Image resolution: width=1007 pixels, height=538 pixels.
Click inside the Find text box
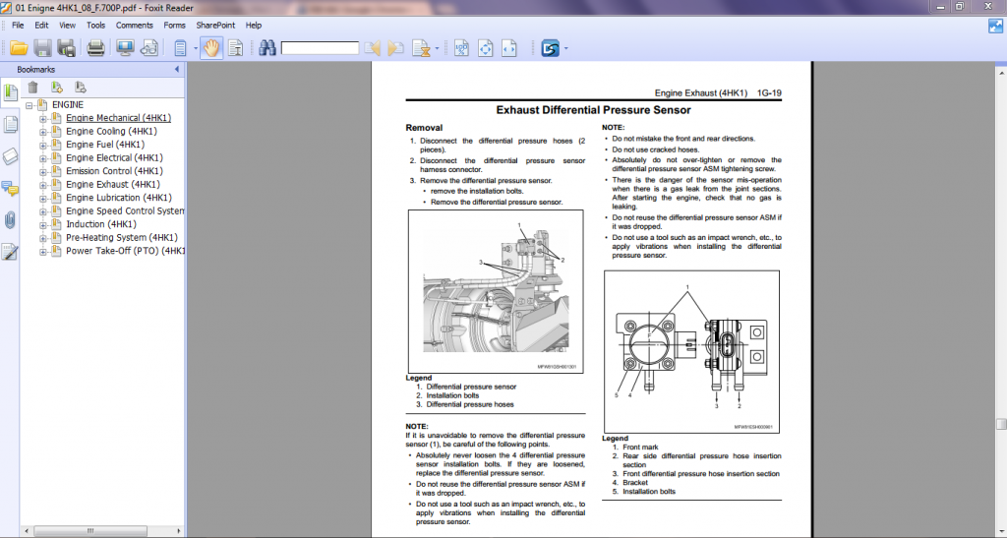[x=320, y=47]
